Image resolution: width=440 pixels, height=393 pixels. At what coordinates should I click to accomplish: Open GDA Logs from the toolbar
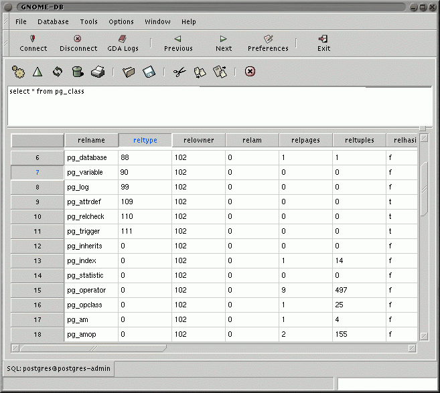pos(123,44)
